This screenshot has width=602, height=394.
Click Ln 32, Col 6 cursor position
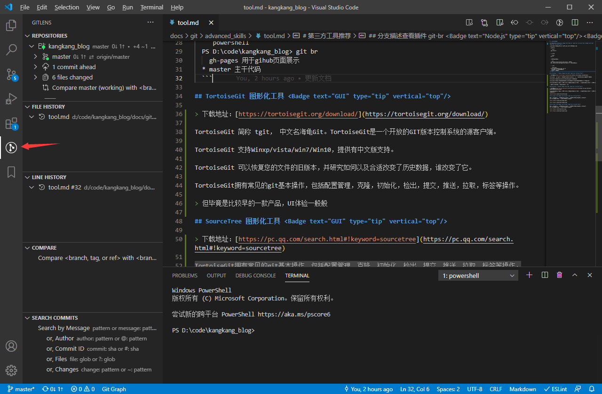tap(415, 389)
